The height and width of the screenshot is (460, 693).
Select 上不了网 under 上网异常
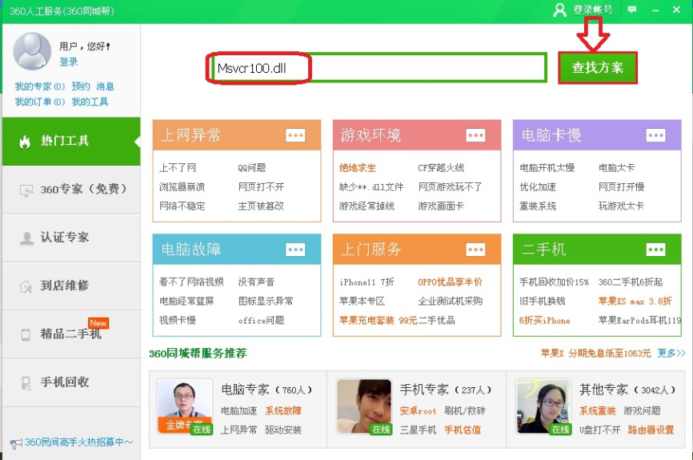pyautogui.click(x=178, y=168)
